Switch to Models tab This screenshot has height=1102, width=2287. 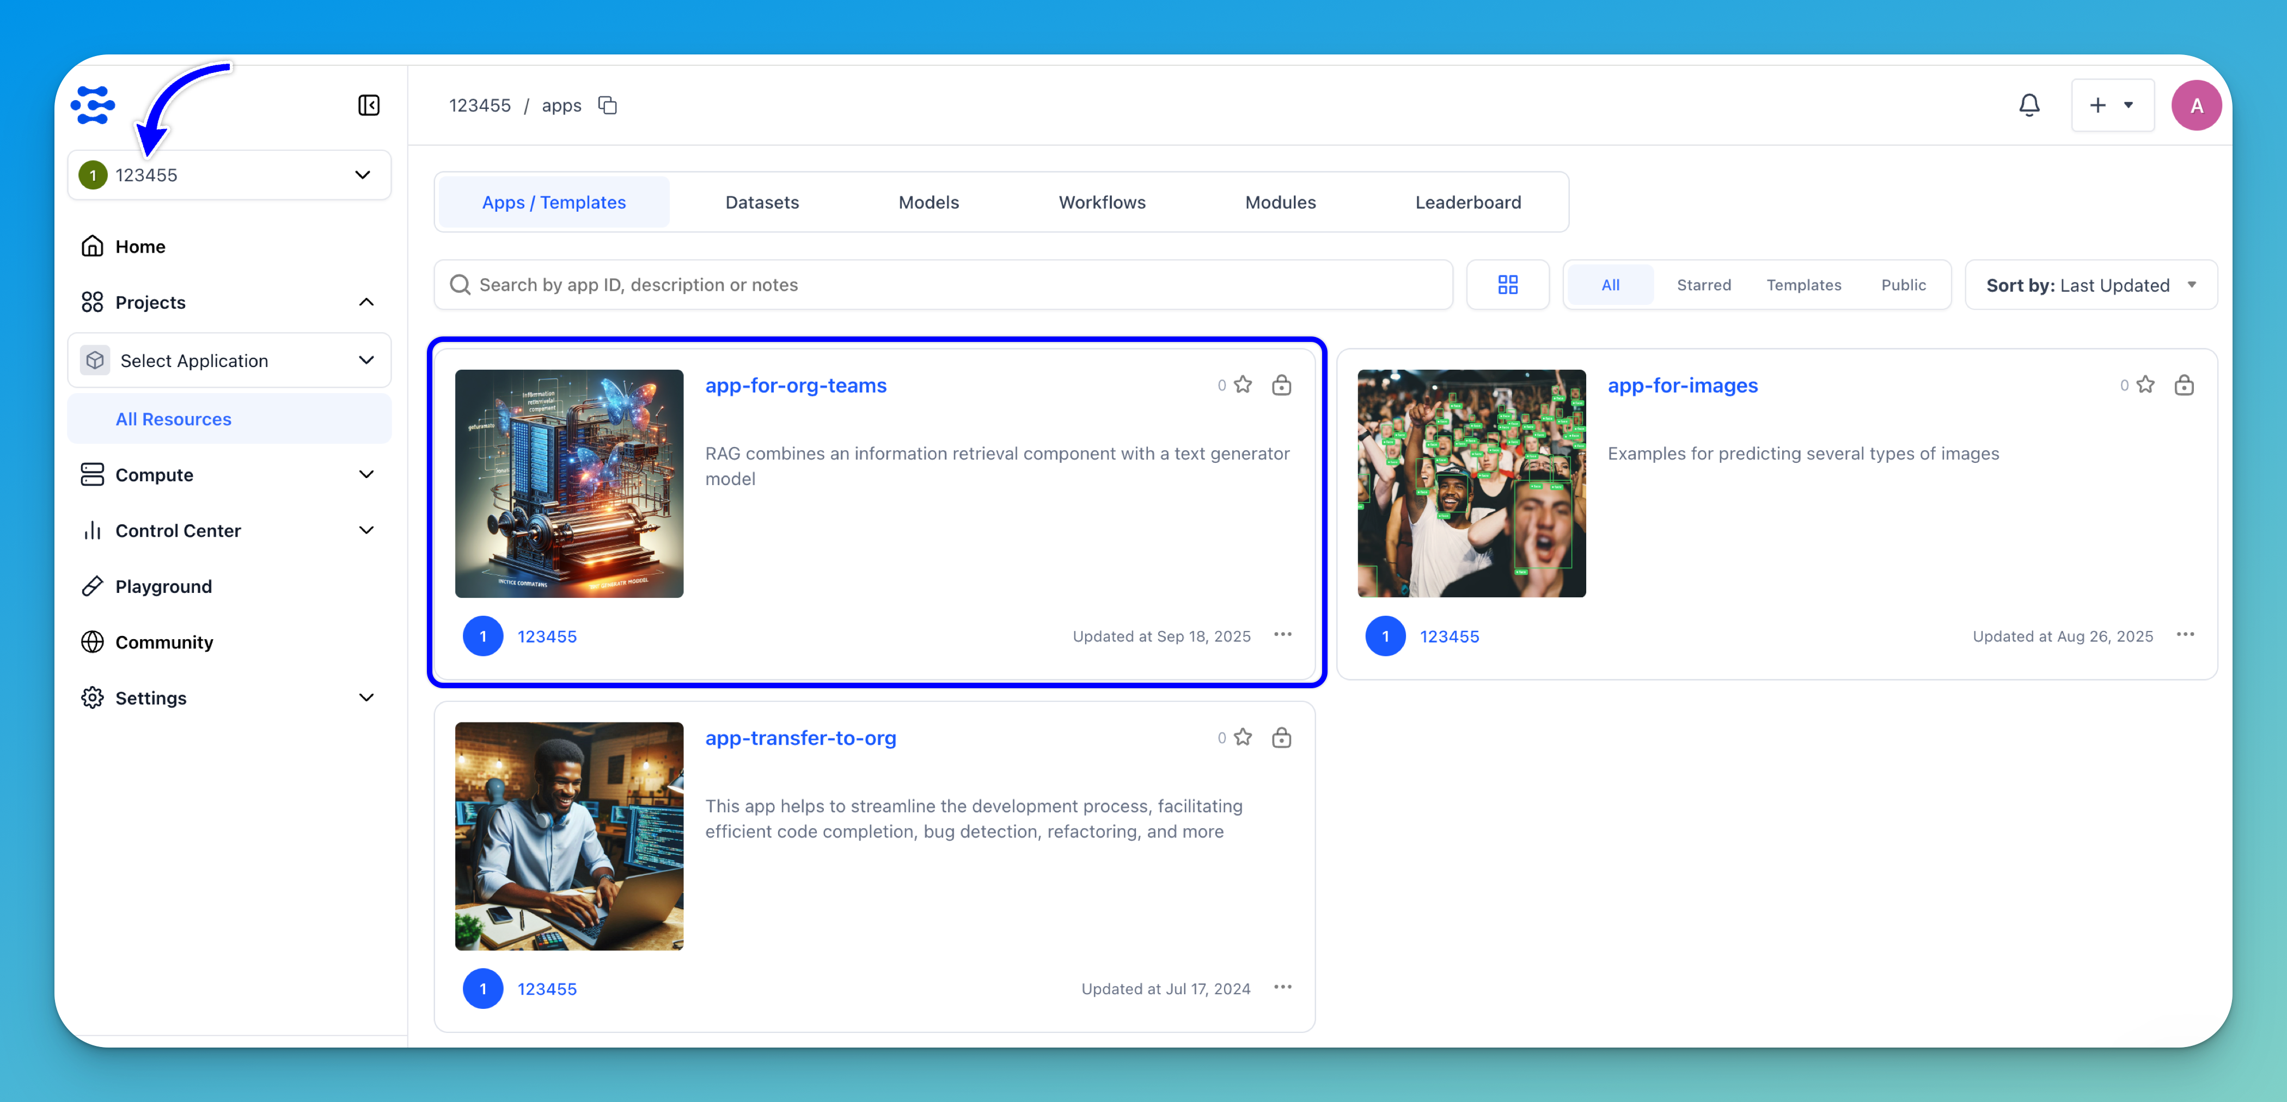pos(928,203)
